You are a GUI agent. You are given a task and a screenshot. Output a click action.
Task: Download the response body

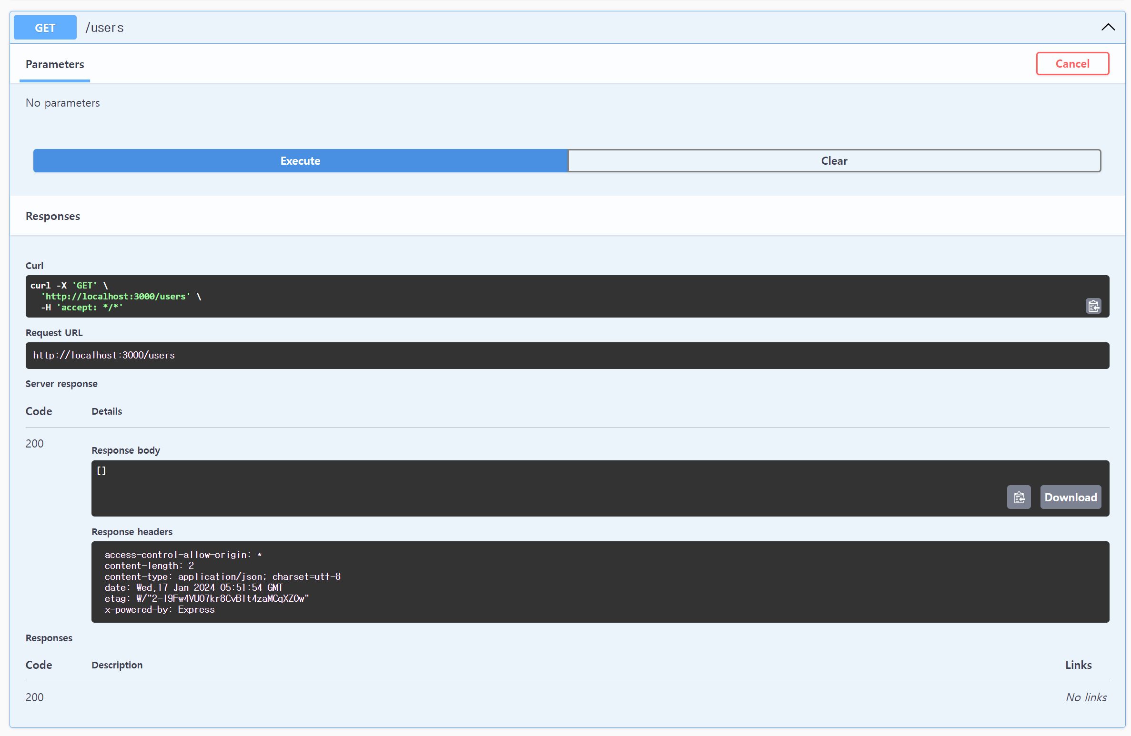tap(1070, 497)
